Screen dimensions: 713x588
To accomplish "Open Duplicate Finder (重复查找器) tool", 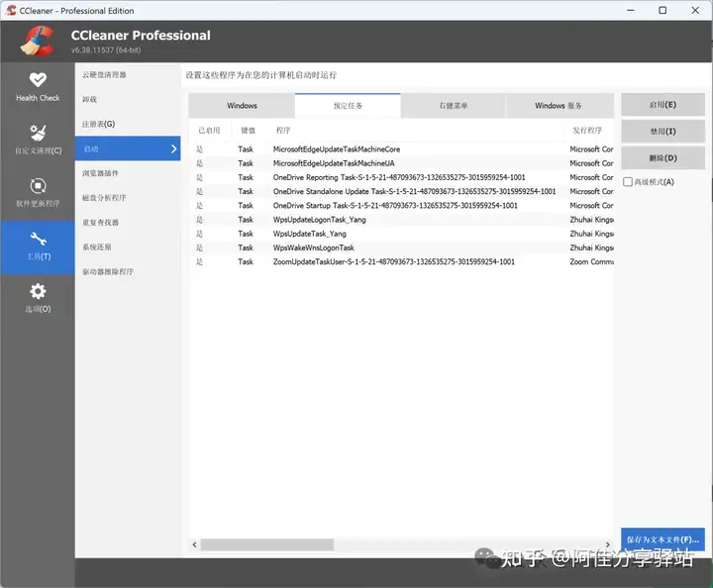I will click(128, 222).
